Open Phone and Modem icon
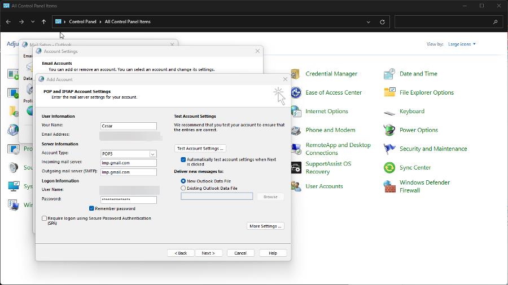The width and height of the screenshot is (508, 285). pos(296,130)
